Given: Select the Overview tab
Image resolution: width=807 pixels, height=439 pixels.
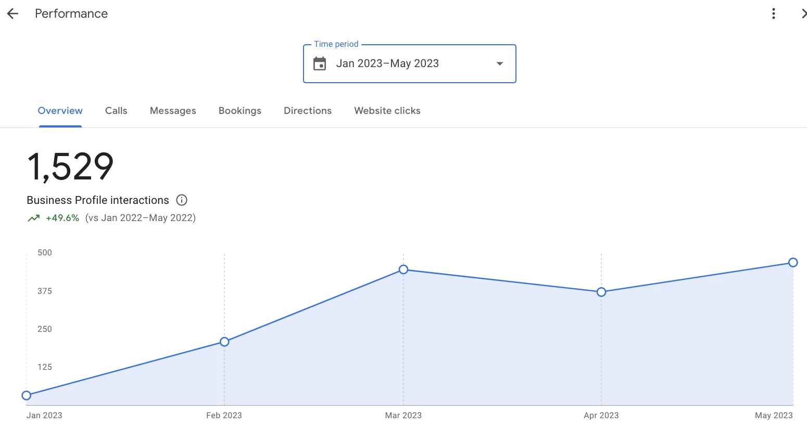Looking at the screenshot, I should click(60, 111).
